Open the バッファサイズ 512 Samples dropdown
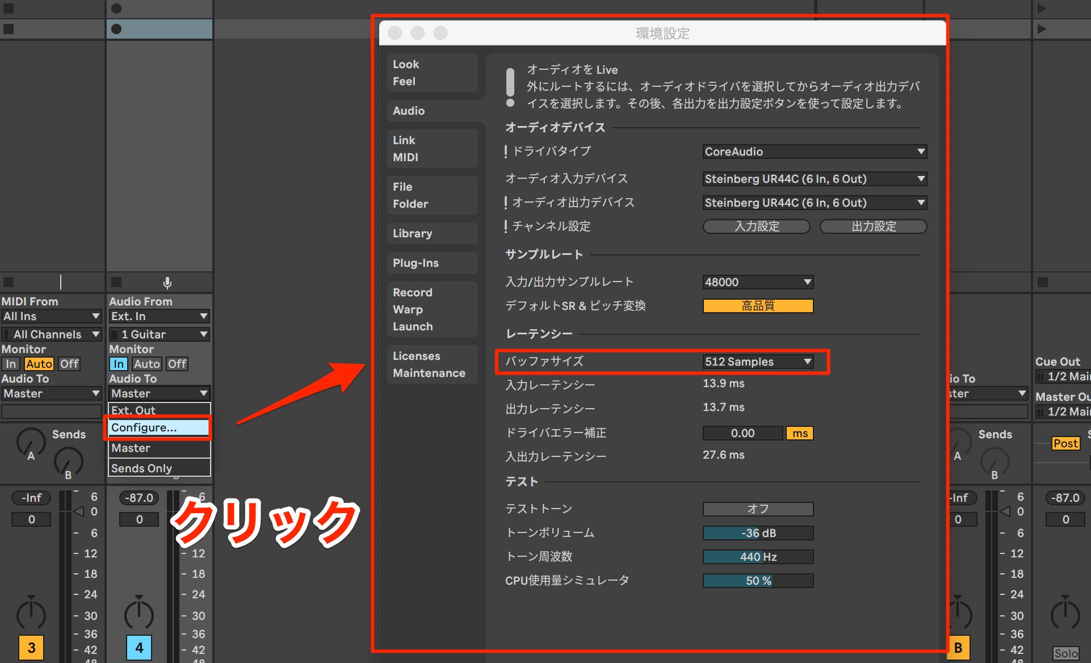This screenshot has width=1091, height=663. (x=758, y=362)
